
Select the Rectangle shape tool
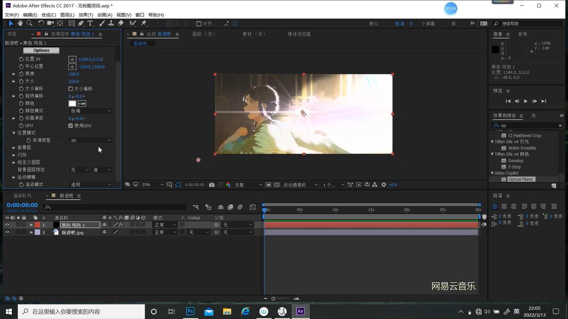(72, 23)
